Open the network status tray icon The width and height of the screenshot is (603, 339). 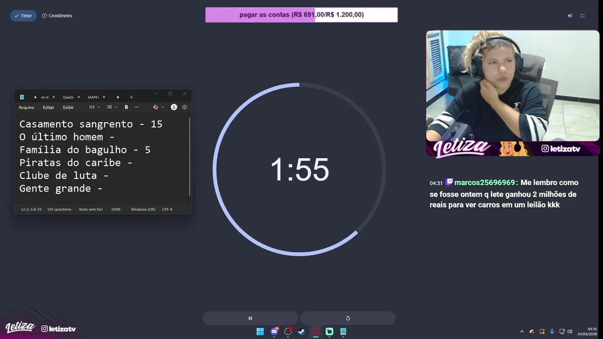click(x=562, y=331)
